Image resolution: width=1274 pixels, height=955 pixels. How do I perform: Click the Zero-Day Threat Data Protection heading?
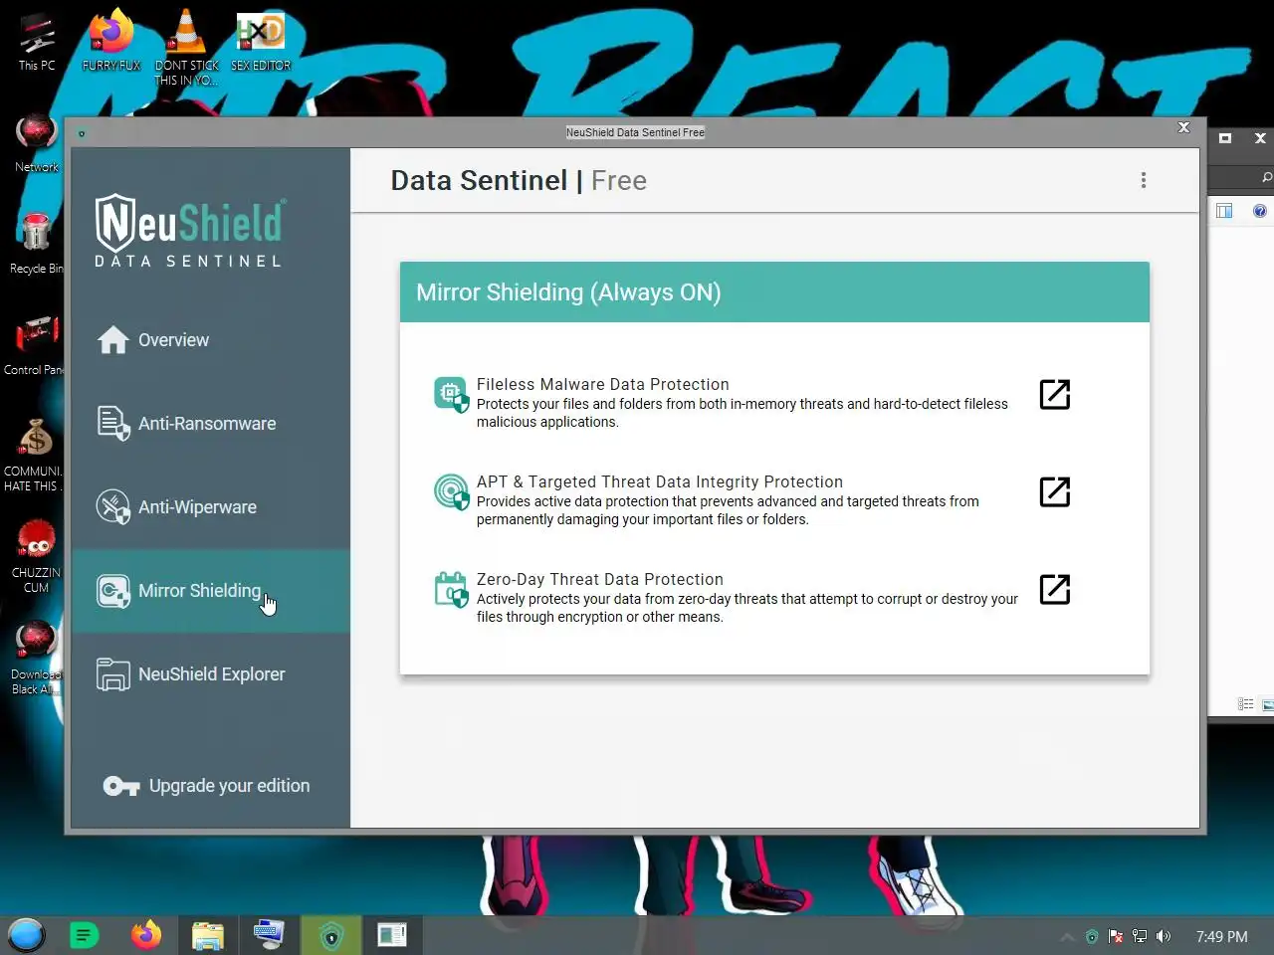coord(599,579)
